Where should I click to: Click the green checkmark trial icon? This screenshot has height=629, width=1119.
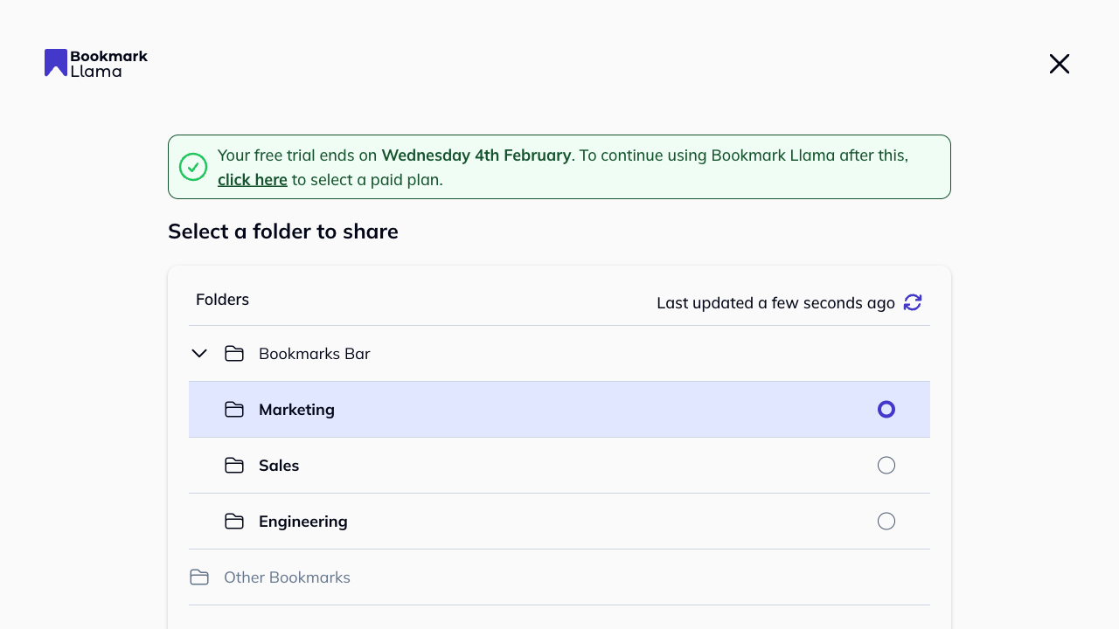(x=193, y=167)
